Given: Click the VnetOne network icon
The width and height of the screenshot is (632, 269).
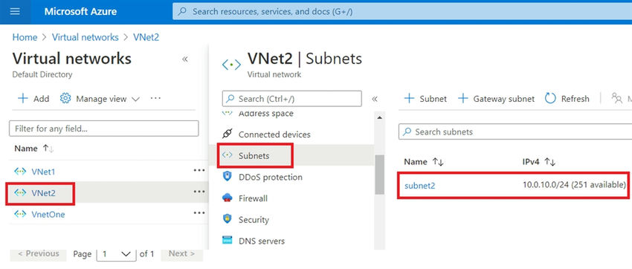Looking at the screenshot, I should coord(20,214).
